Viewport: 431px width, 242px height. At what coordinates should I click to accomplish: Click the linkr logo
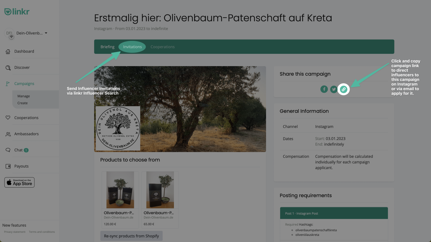[17, 12]
